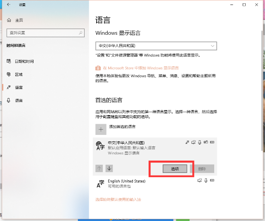Expand the Windows 显示语言 dropdown

(x=156, y=46)
